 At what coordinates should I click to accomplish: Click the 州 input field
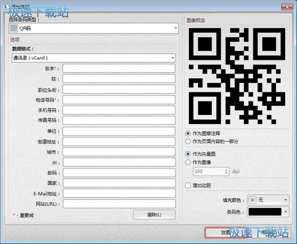coord(119,162)
